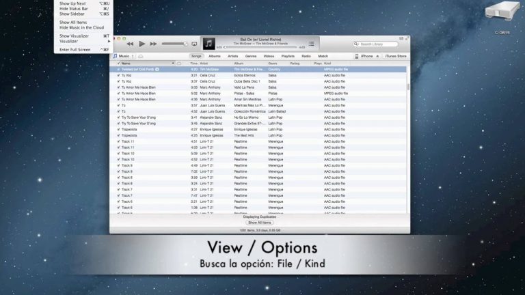Sort by the Album column header
Image resolution: width=525 pixels, height=295 pixels.
coord(239,64)
